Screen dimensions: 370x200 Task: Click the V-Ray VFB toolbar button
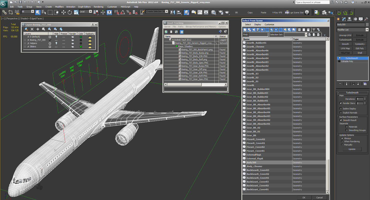tap(277, 12)
